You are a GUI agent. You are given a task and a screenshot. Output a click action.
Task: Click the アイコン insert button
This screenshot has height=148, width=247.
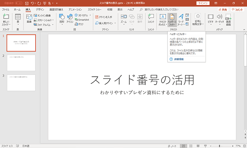[70, 19]
